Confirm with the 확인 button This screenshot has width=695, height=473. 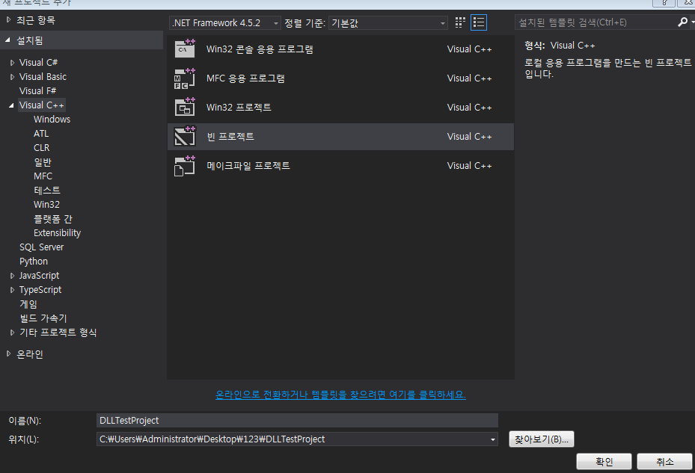[604, 462]
